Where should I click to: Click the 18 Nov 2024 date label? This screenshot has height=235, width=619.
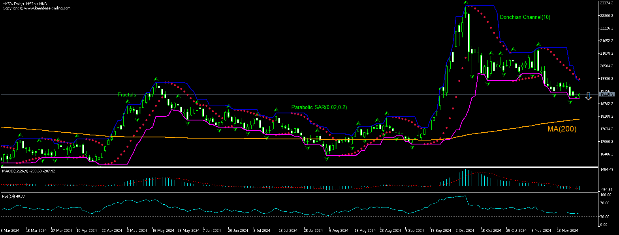pos(567,230)
